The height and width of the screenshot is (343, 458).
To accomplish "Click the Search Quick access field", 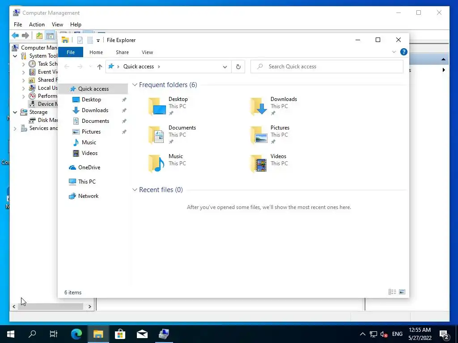I will click(327, 67).
